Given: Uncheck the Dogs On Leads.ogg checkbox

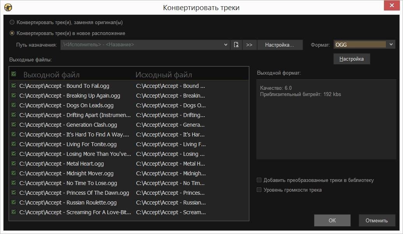Looking at the screenshot, I should click(x=14, y=105).
